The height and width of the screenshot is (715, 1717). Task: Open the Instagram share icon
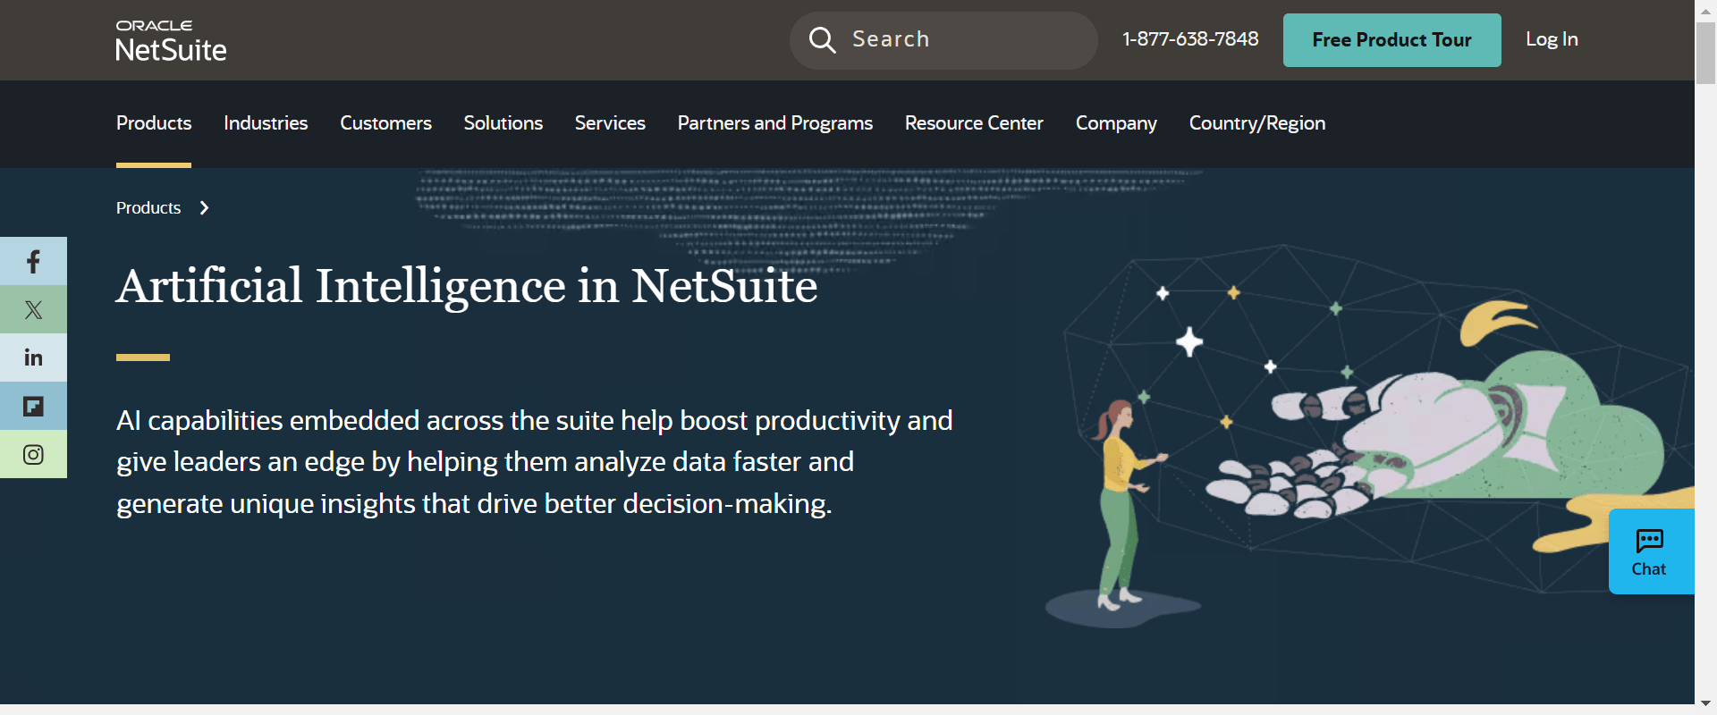click(x=33, y=454)
